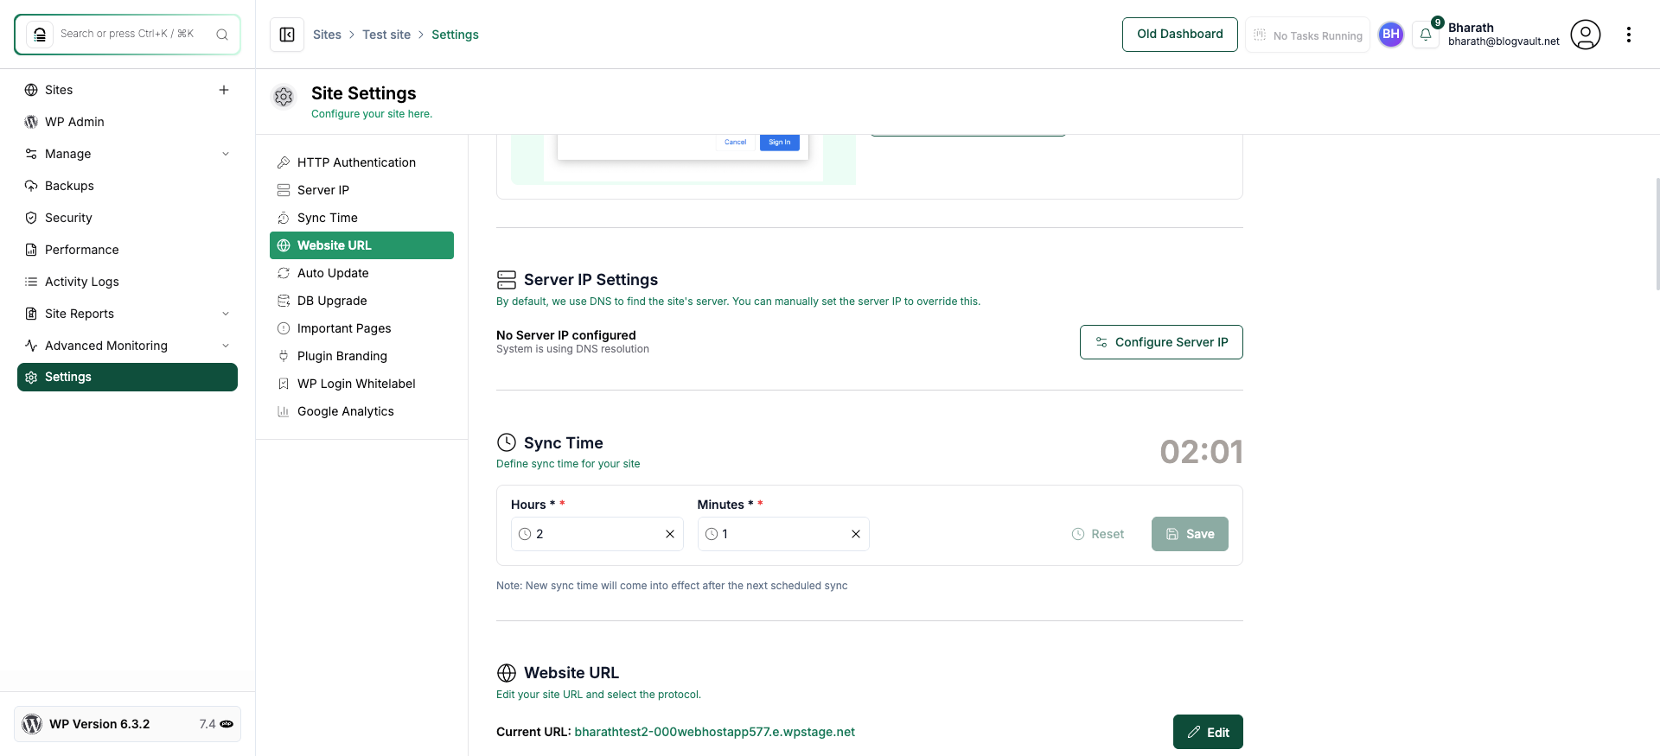Click Configure Server IP button
Viewport: 1660px width, 756px height.
[1161, 342]
